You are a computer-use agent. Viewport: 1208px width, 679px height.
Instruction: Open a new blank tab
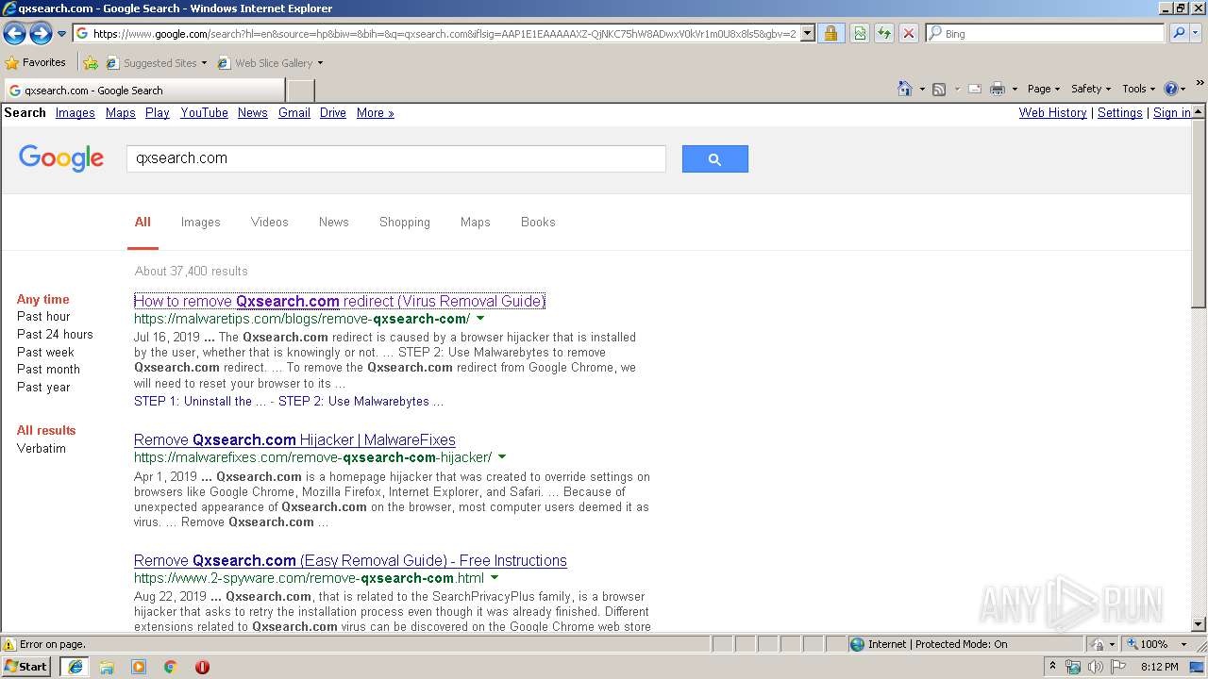click(300, 91)
